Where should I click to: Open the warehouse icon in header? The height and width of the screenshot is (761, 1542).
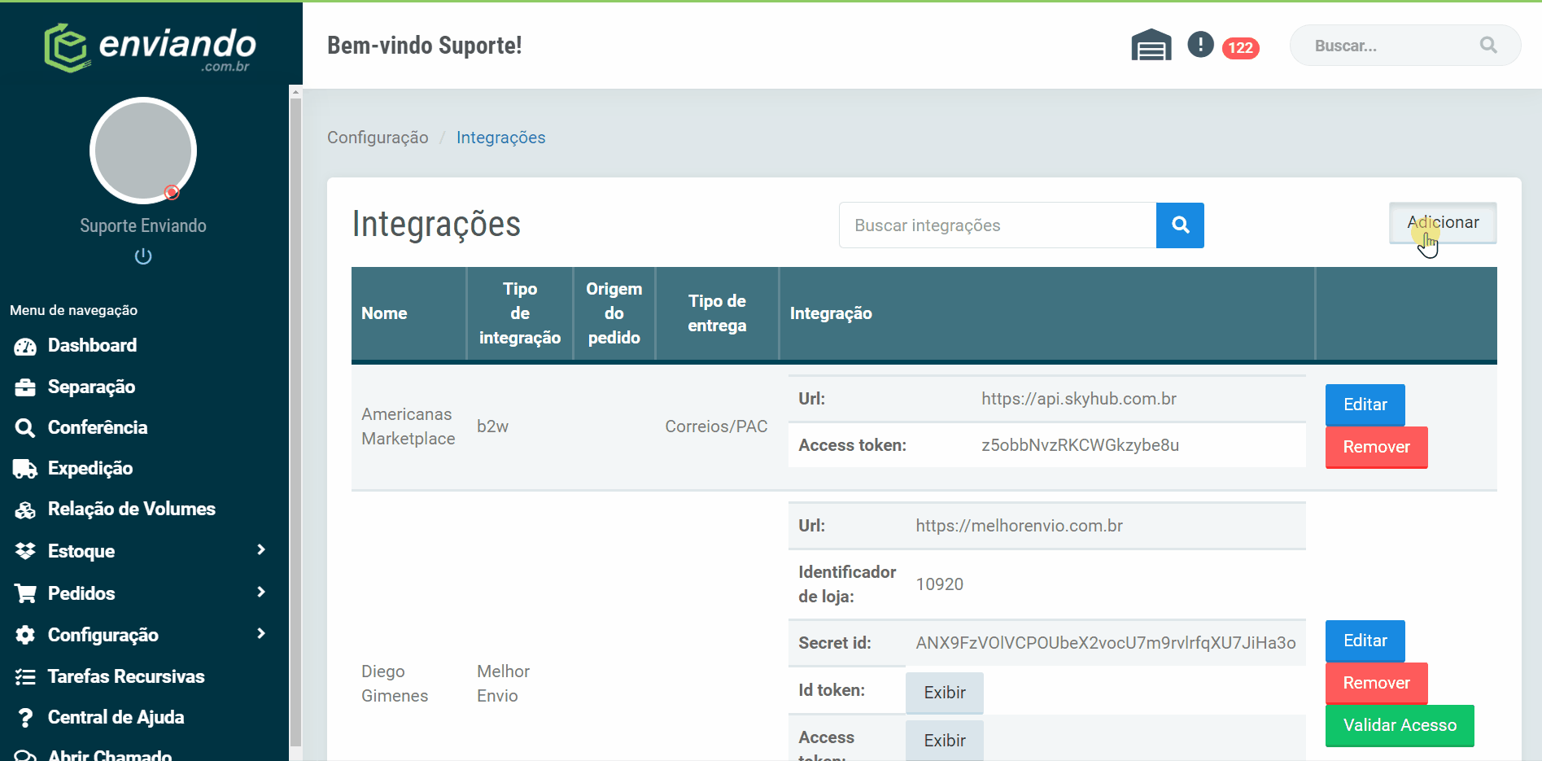point(1151,45)
